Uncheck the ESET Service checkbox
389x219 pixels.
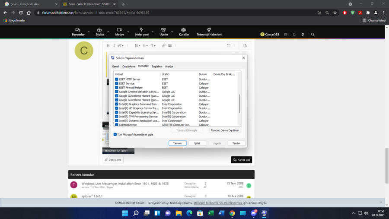point(117,83)
